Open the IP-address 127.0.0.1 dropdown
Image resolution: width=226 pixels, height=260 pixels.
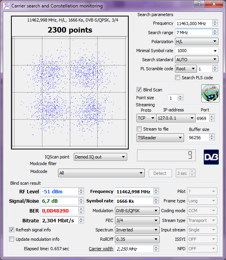[176, 118]
